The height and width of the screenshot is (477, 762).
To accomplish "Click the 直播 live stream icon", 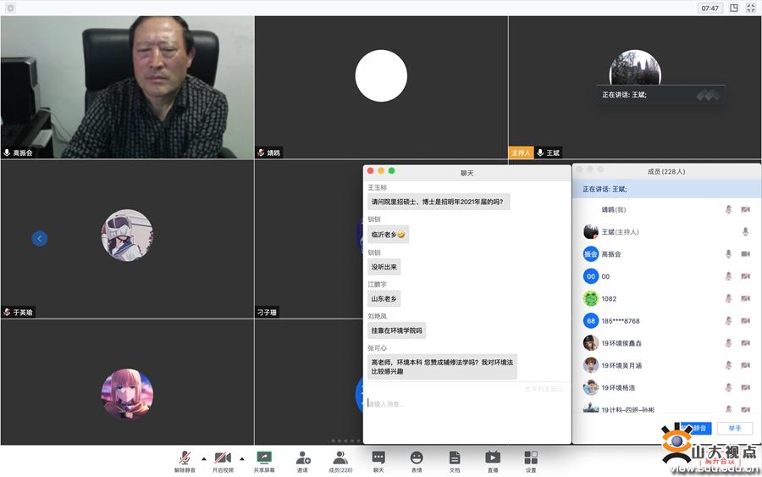I will pyautogui.click(x=493, y=458).
